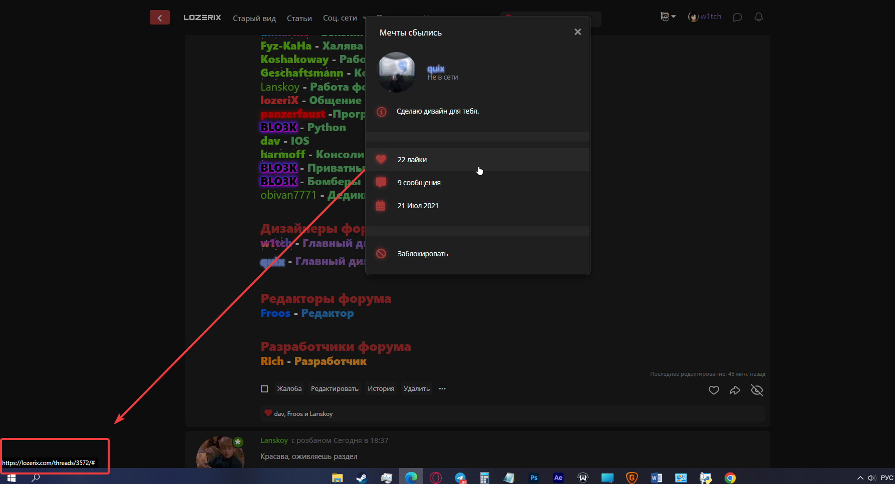This screenshot has height=484, width=895.
Task: Click the Удалить button
Action: click(417, 389)
